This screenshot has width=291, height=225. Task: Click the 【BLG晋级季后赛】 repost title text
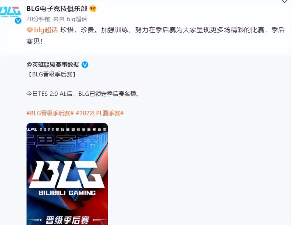[x=52, y=74]
